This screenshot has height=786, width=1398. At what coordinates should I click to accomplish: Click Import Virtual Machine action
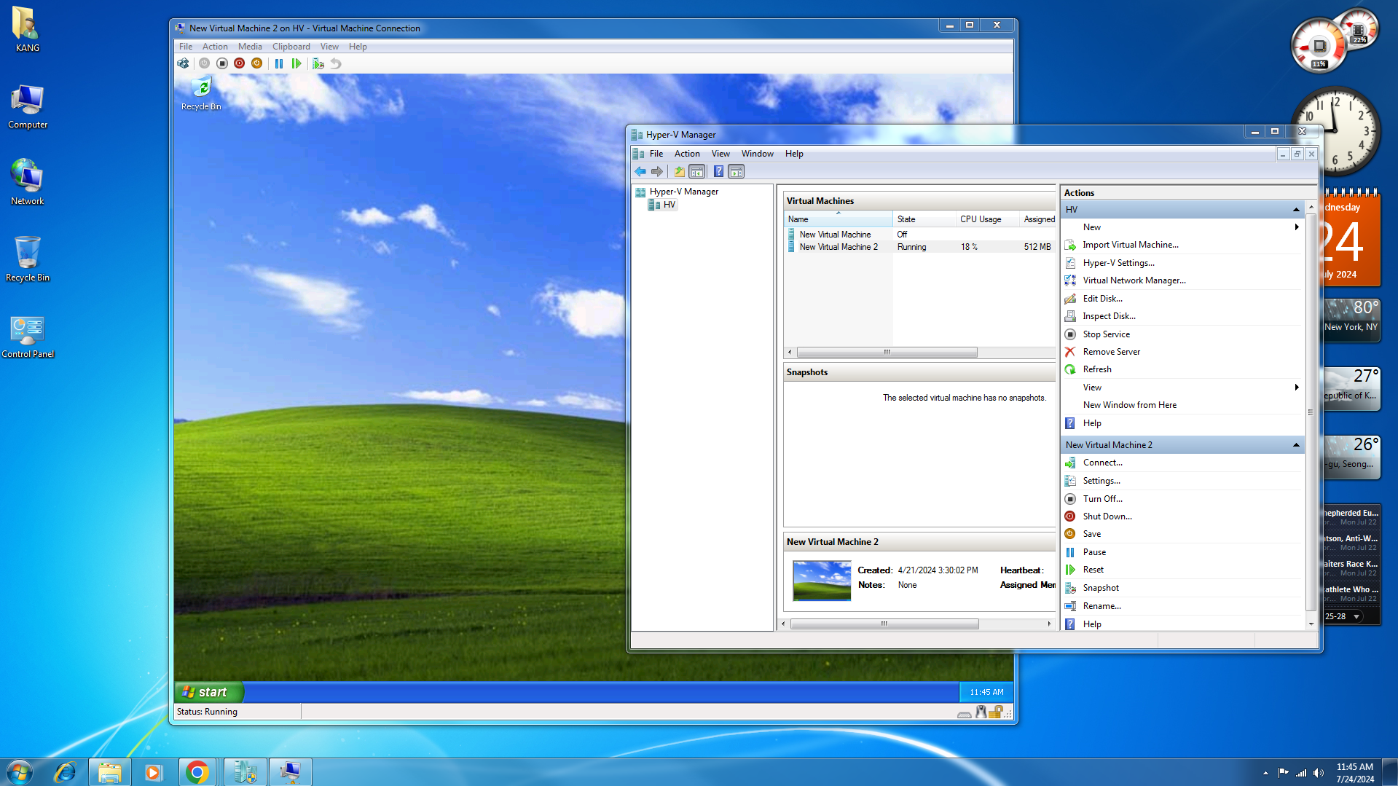point(1130,245)
